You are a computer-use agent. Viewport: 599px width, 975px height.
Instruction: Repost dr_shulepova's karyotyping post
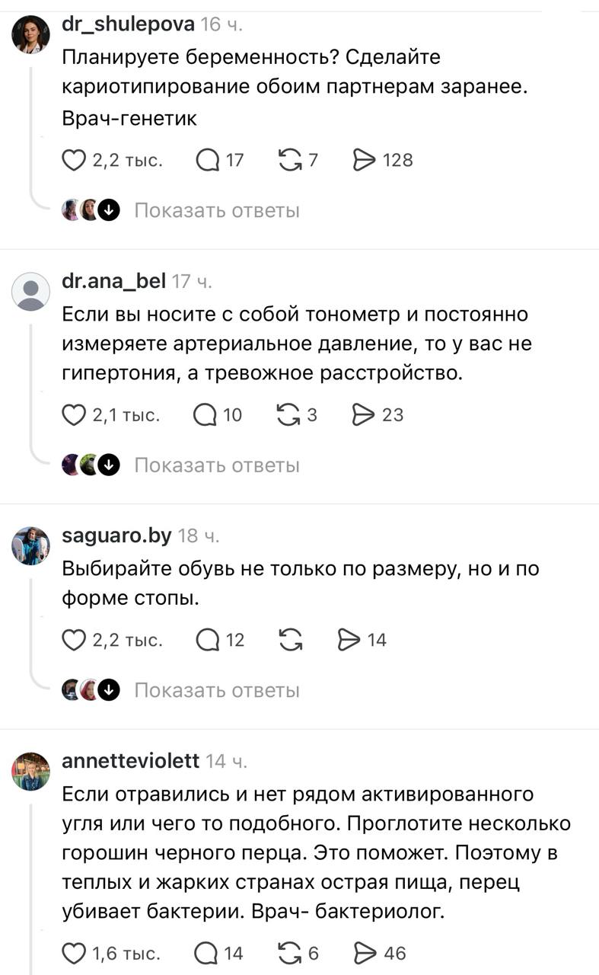(290, 160)
